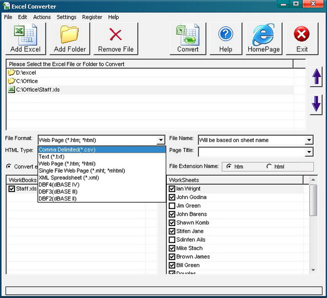Image resolution: width=327 pixels, height=298 pixels.
Task: Uncheck the Ian Wright worksheet checkbox
Action: tap(172, 189)
